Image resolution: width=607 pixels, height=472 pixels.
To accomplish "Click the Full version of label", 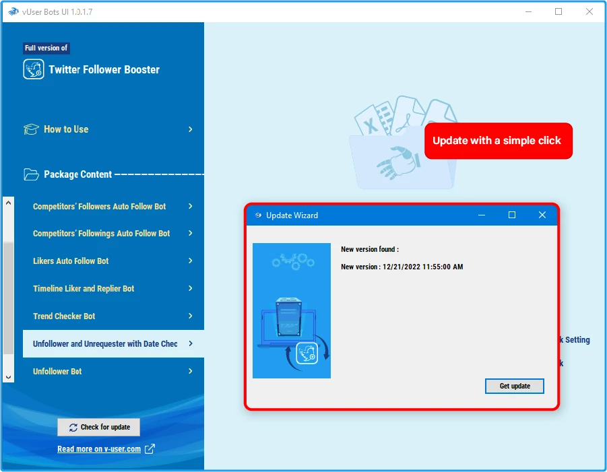I will (x=46, y=48).
